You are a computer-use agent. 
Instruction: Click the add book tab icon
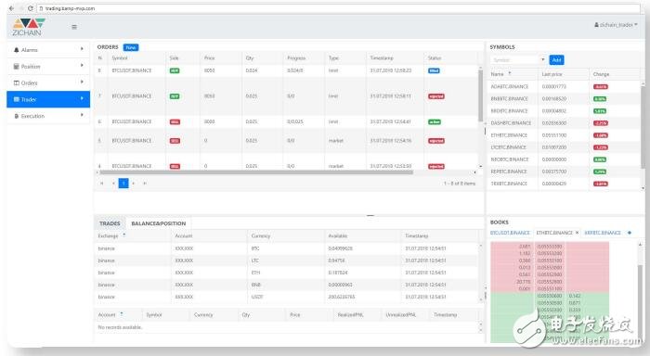point(630,233)
